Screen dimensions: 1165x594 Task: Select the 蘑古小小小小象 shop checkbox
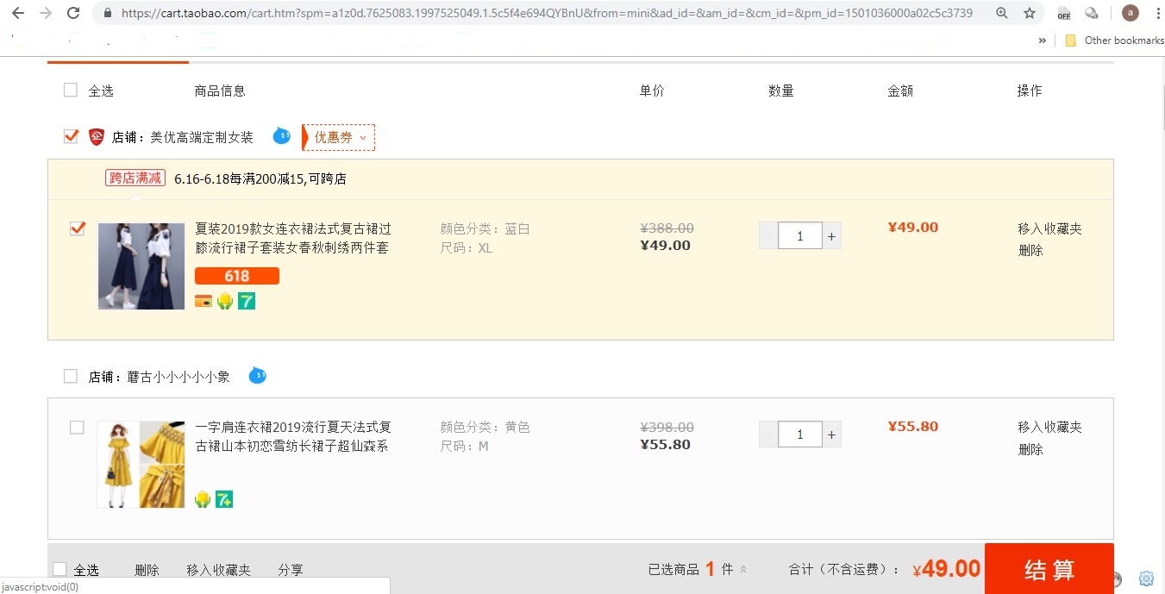pyautogui.click(x=71, y=377)
